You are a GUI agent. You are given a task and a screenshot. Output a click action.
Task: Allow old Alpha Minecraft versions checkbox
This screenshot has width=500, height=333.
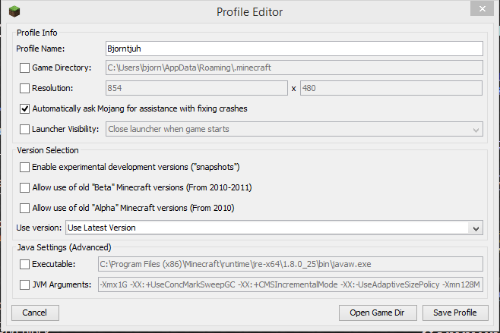click(x=24, y=208)
